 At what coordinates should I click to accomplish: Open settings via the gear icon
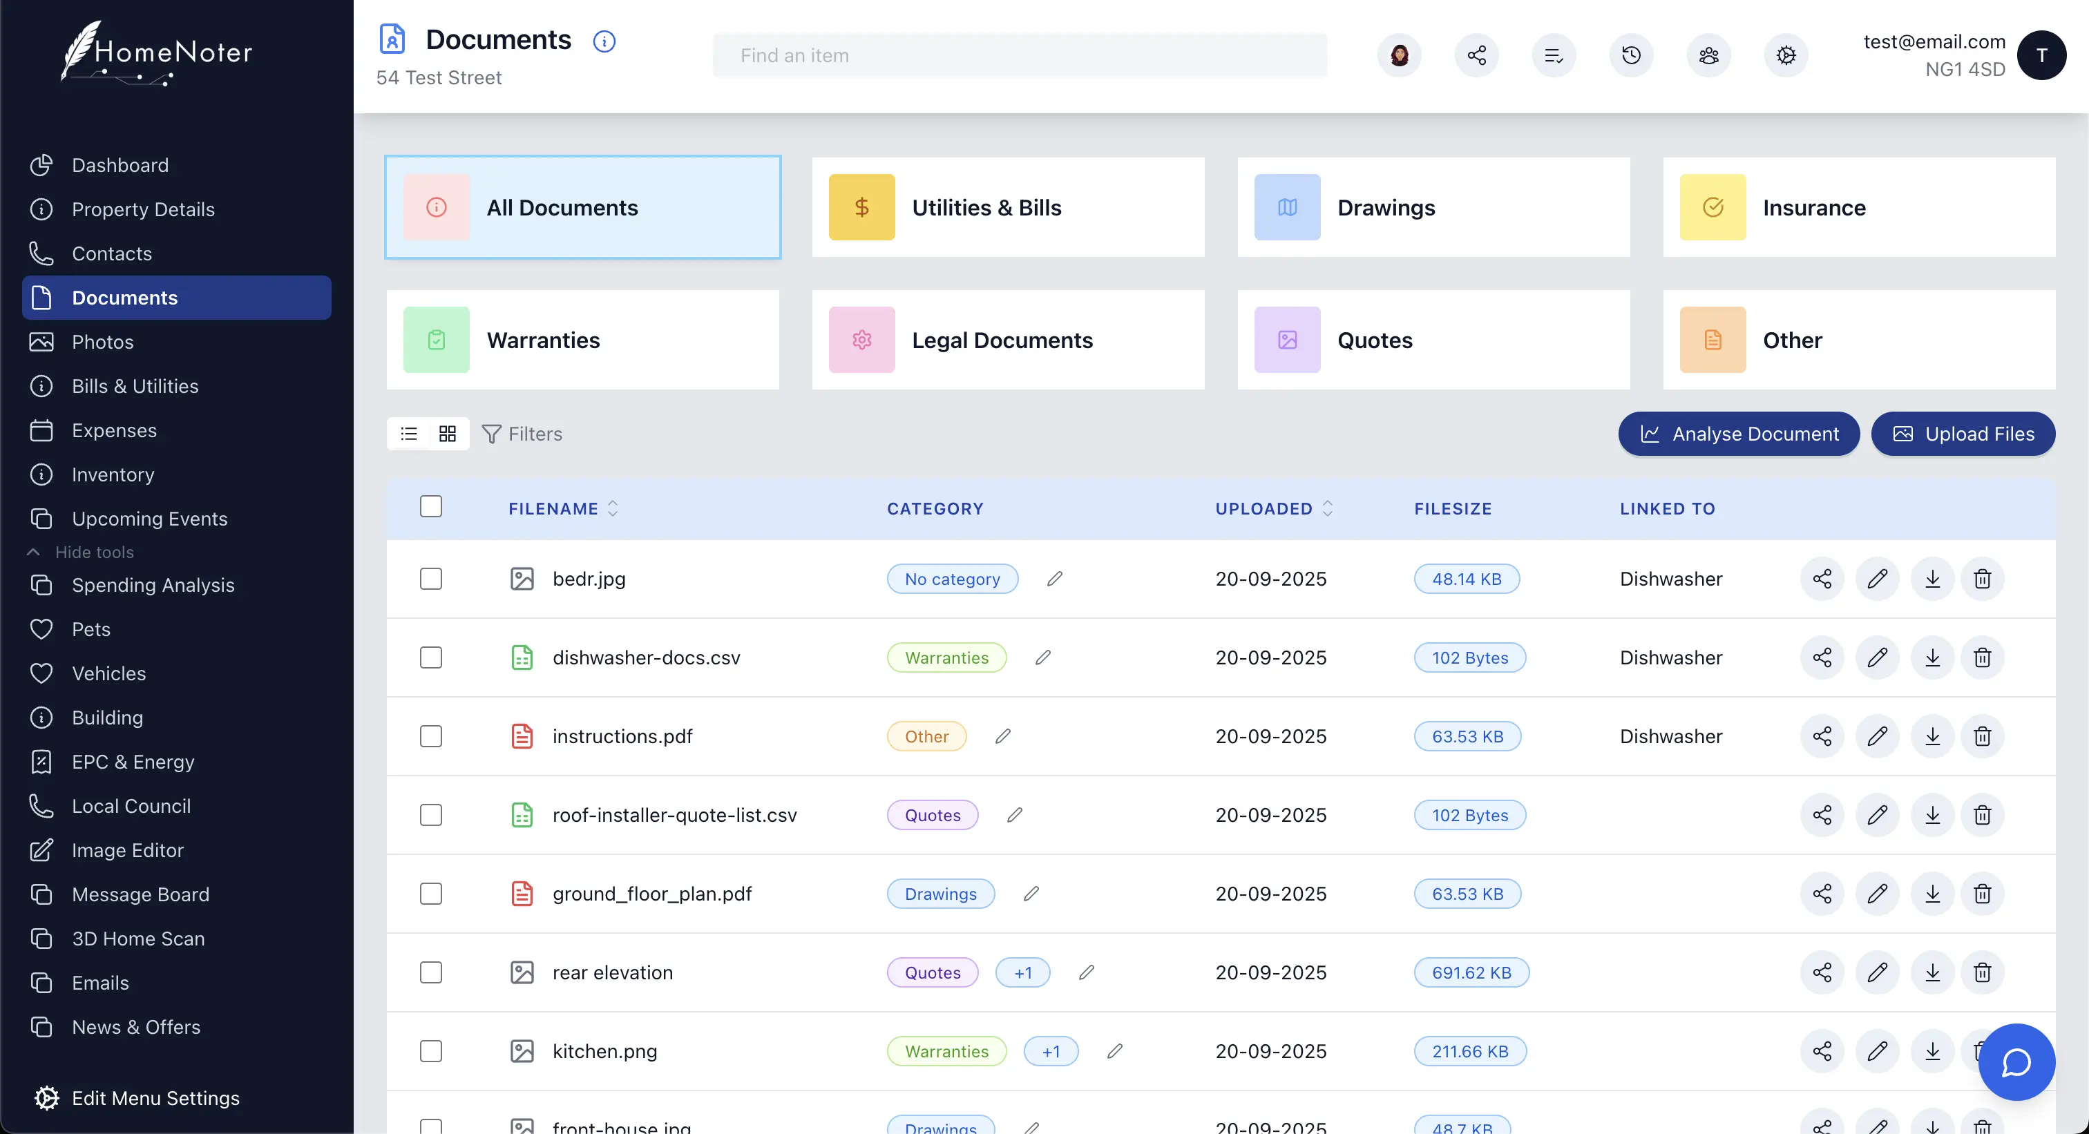[x=1786, y=55]
